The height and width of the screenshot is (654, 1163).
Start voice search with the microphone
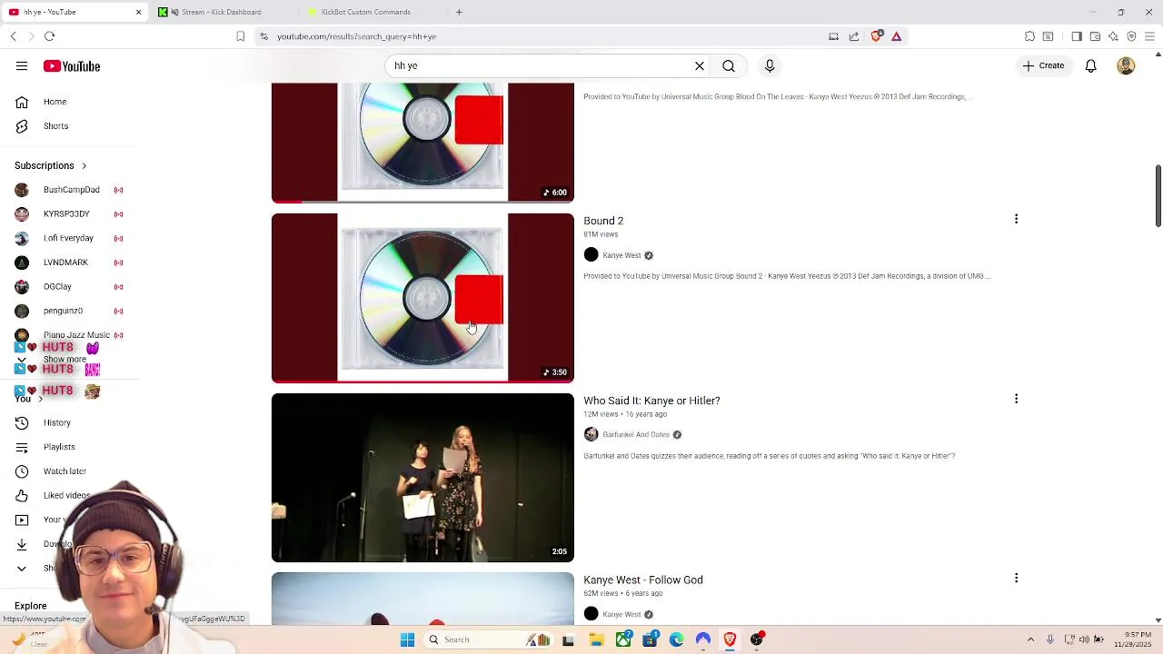click(x=770, y=65)
